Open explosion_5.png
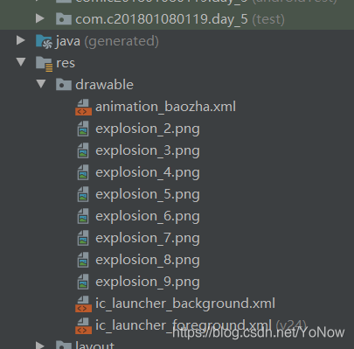The image size is (354, 349). pyautogui.click(x=148, y=195)
